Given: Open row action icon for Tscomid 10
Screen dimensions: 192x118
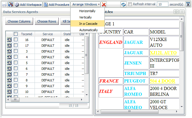Looking at the screenshot, I should pos(9,91).
